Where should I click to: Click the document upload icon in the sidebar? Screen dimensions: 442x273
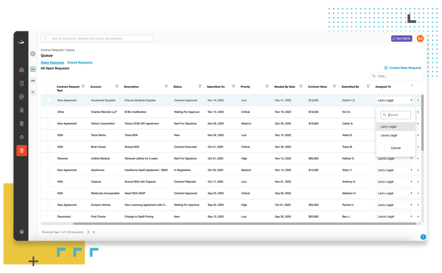click(22, 83)
